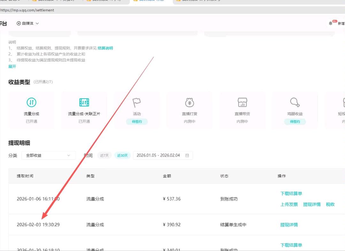
Task: Open the notification bell with 99+ badge
Action: coord(331,23)
